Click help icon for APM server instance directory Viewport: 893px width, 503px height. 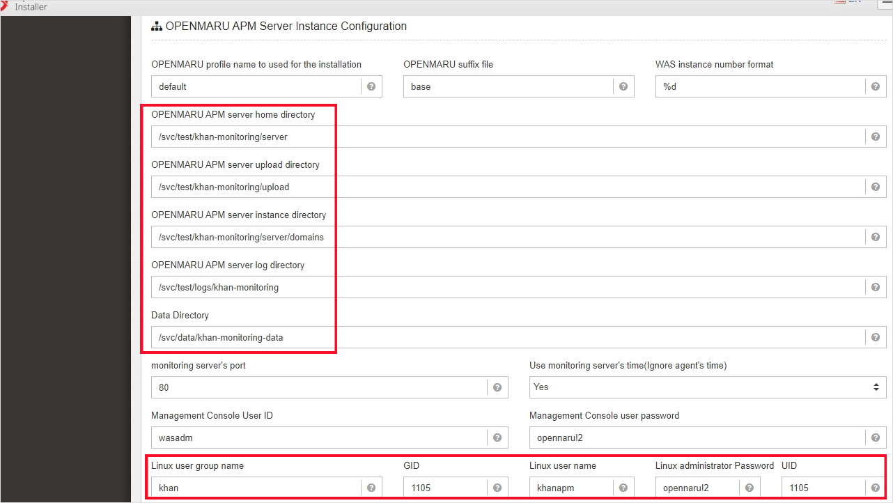point(876,237)
